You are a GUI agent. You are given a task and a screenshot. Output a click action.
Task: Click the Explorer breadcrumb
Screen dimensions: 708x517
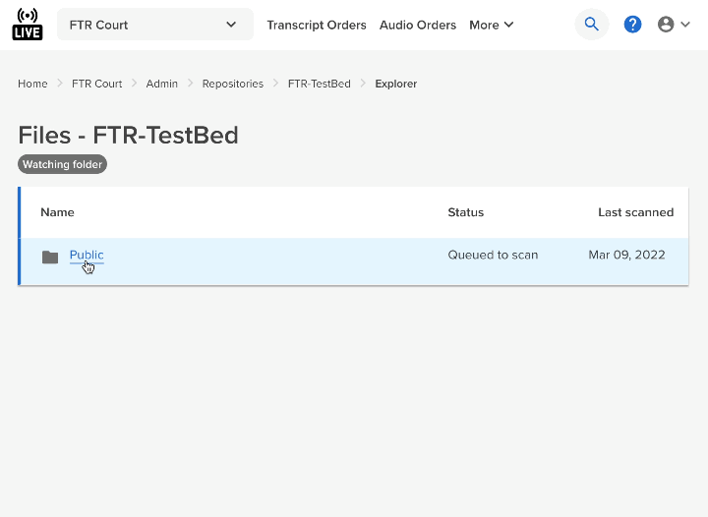click(x=396, y=84)
